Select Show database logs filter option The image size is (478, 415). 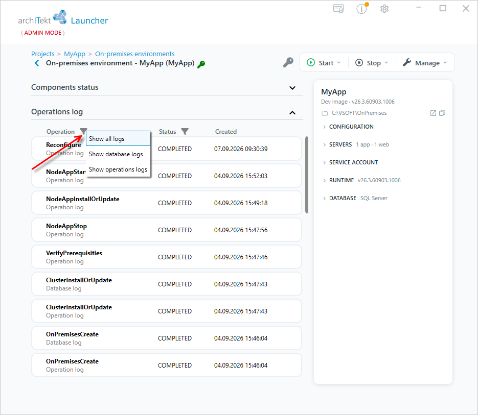click(118, 154)
